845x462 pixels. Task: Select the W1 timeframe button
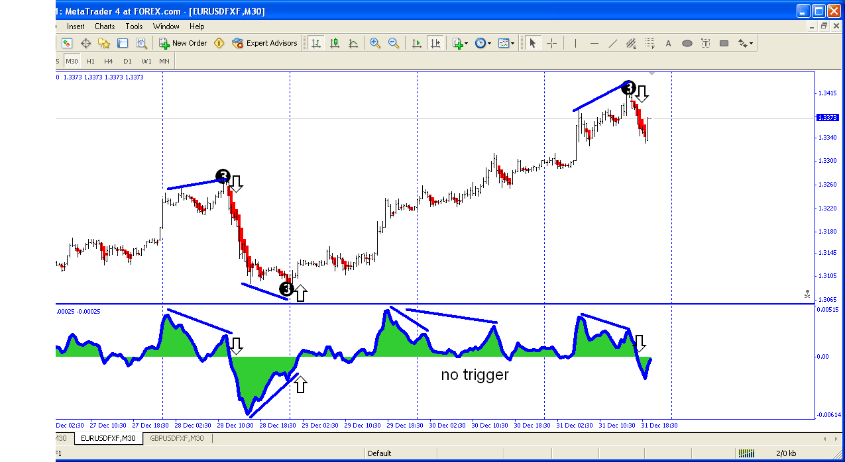pos(146,61)
